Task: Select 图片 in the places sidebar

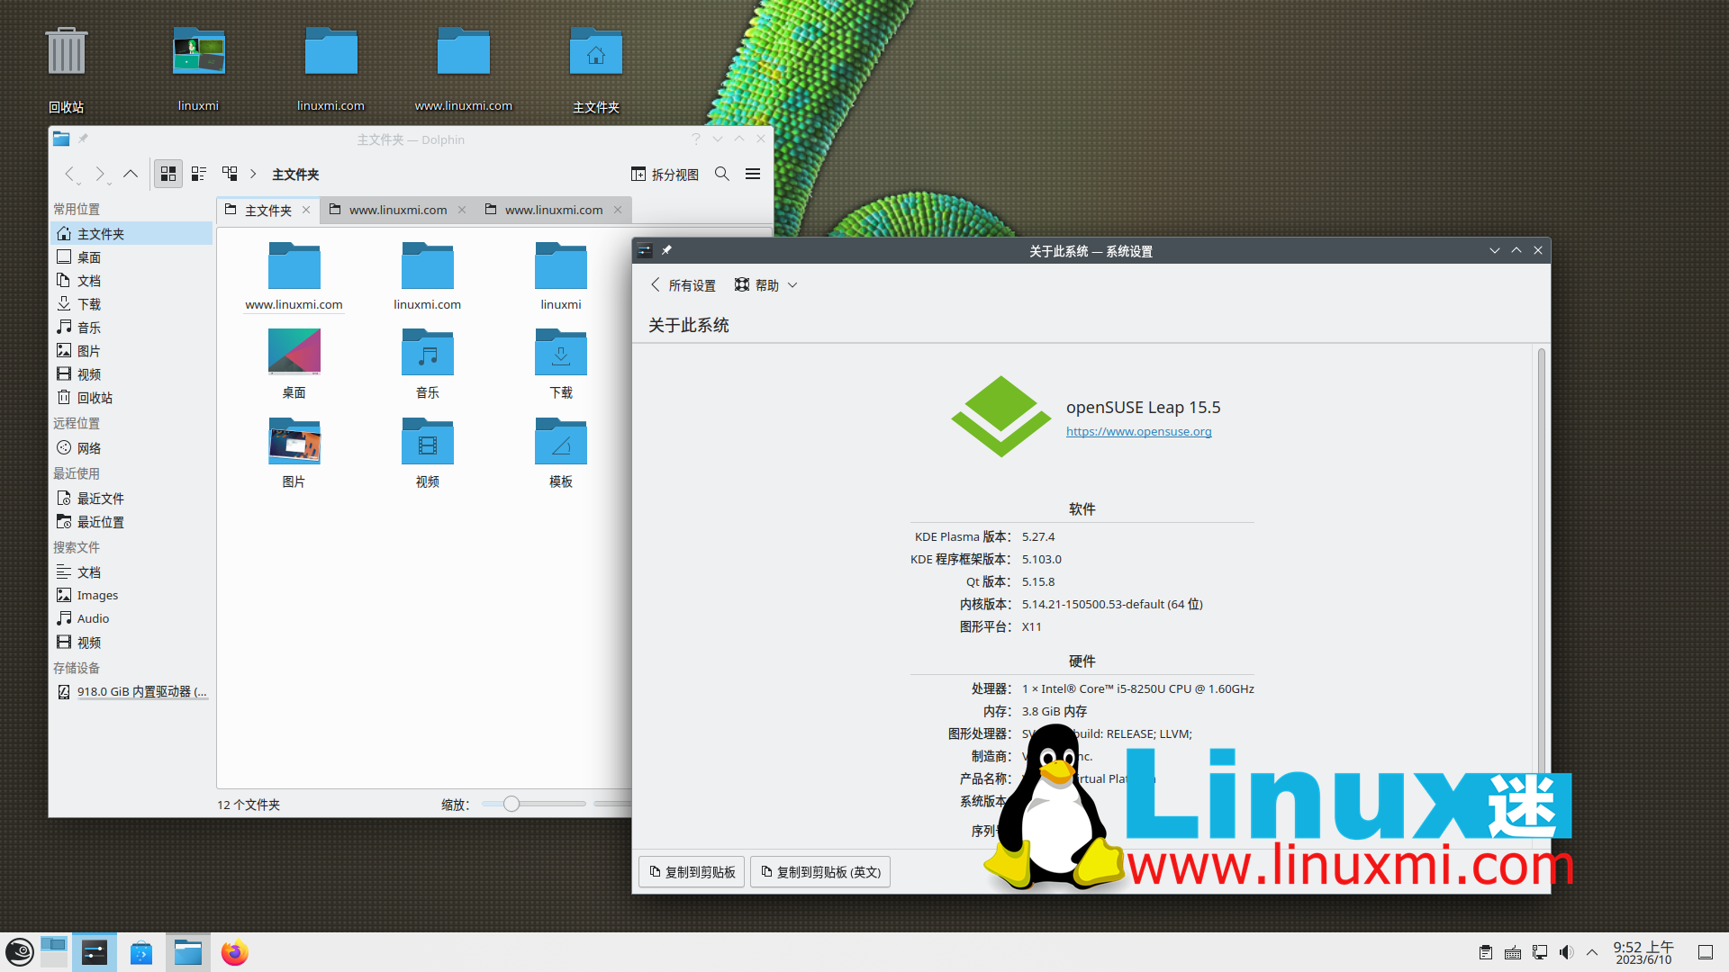Action: pos(131,351)
